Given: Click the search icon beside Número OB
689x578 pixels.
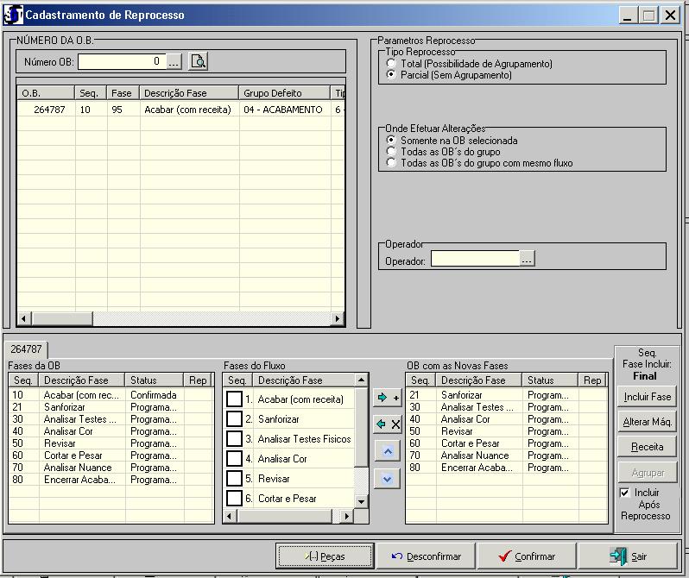Looking at the screenshot, I should [199, 61].
